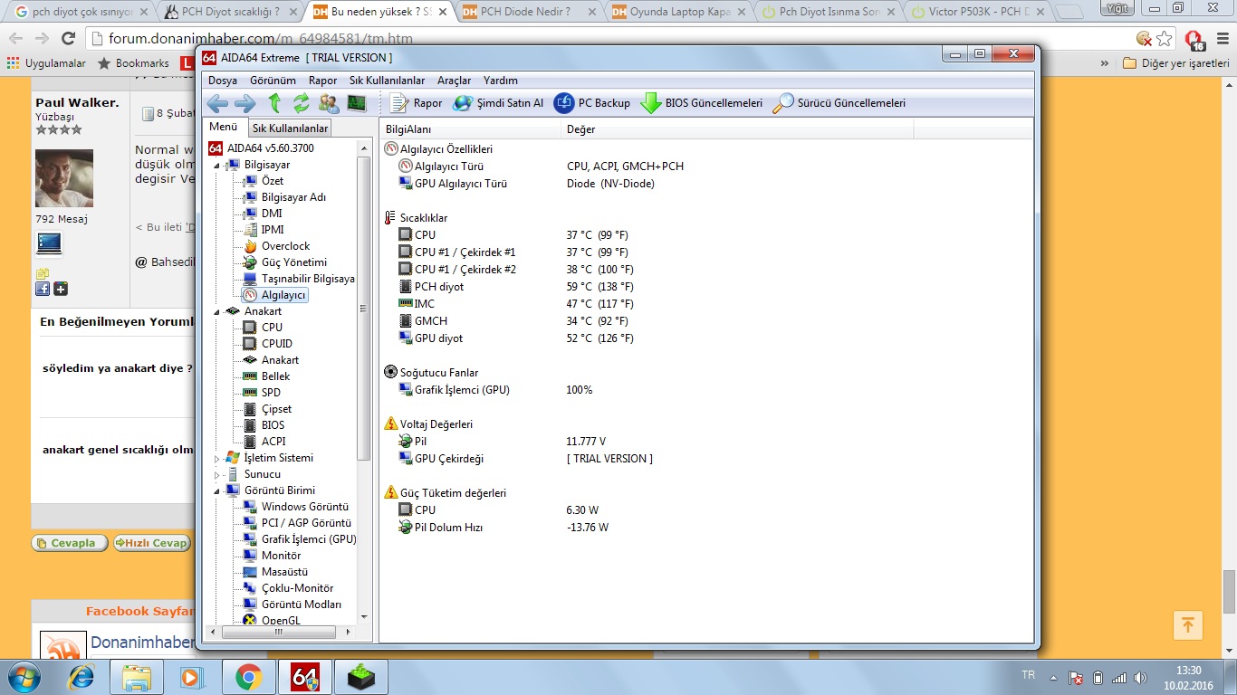Switch to the Menü tab
This screenshot has width=1237, height=695.
pyautogui.click(x=224, y=128)
